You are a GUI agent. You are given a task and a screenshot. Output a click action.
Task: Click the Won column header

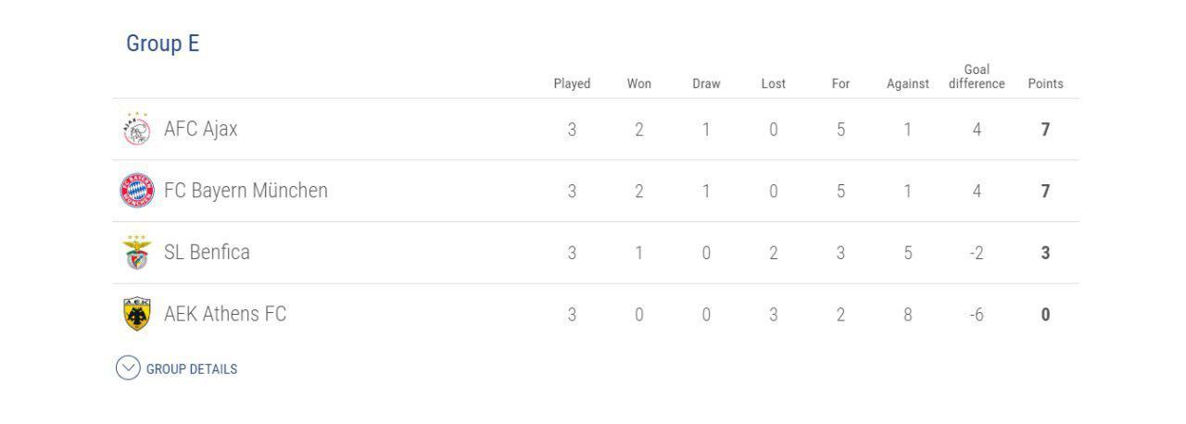[639, 83]
